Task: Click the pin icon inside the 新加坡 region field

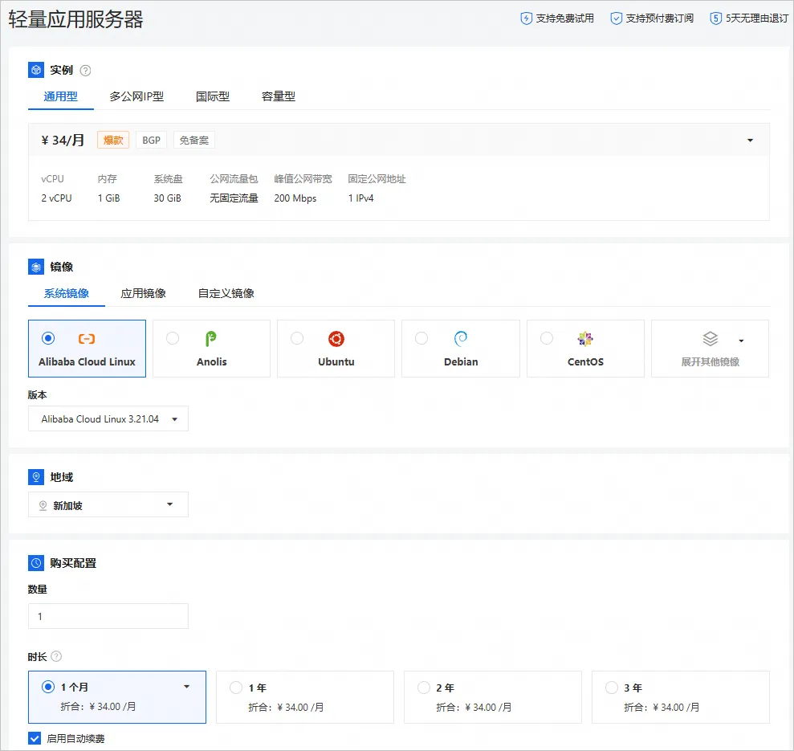Action: pyautogui.click(x=43, y=505)
